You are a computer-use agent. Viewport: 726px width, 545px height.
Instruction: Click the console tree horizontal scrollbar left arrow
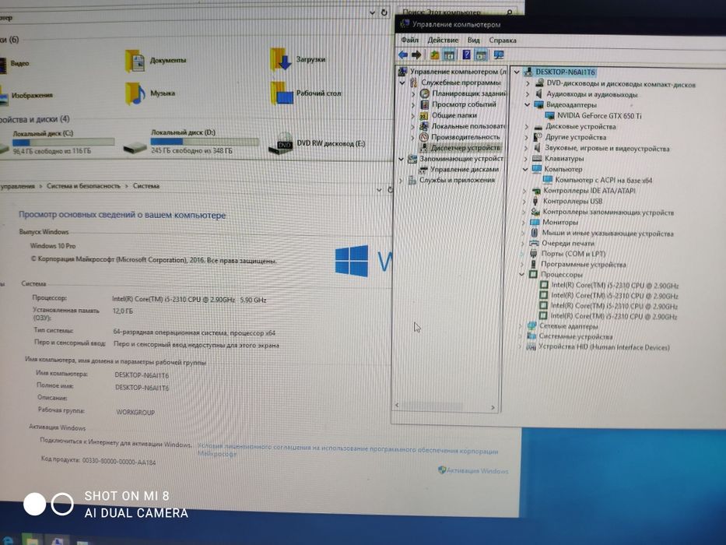(397, 405)
